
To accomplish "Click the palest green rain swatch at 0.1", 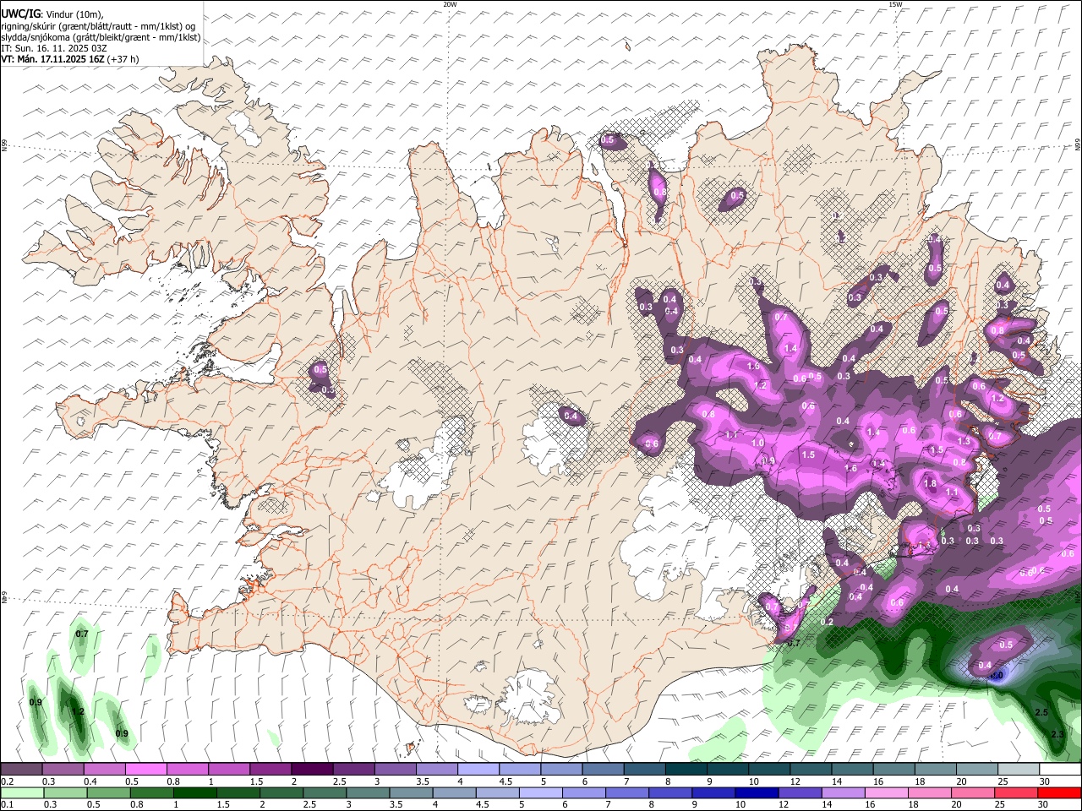I will [22, 792].
